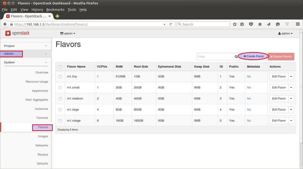Image resolution: width=303 pixels, height=169 pixels.
Task: Open the bookmarks list icon
Action: pyautogui.click(x=242, y=24)
